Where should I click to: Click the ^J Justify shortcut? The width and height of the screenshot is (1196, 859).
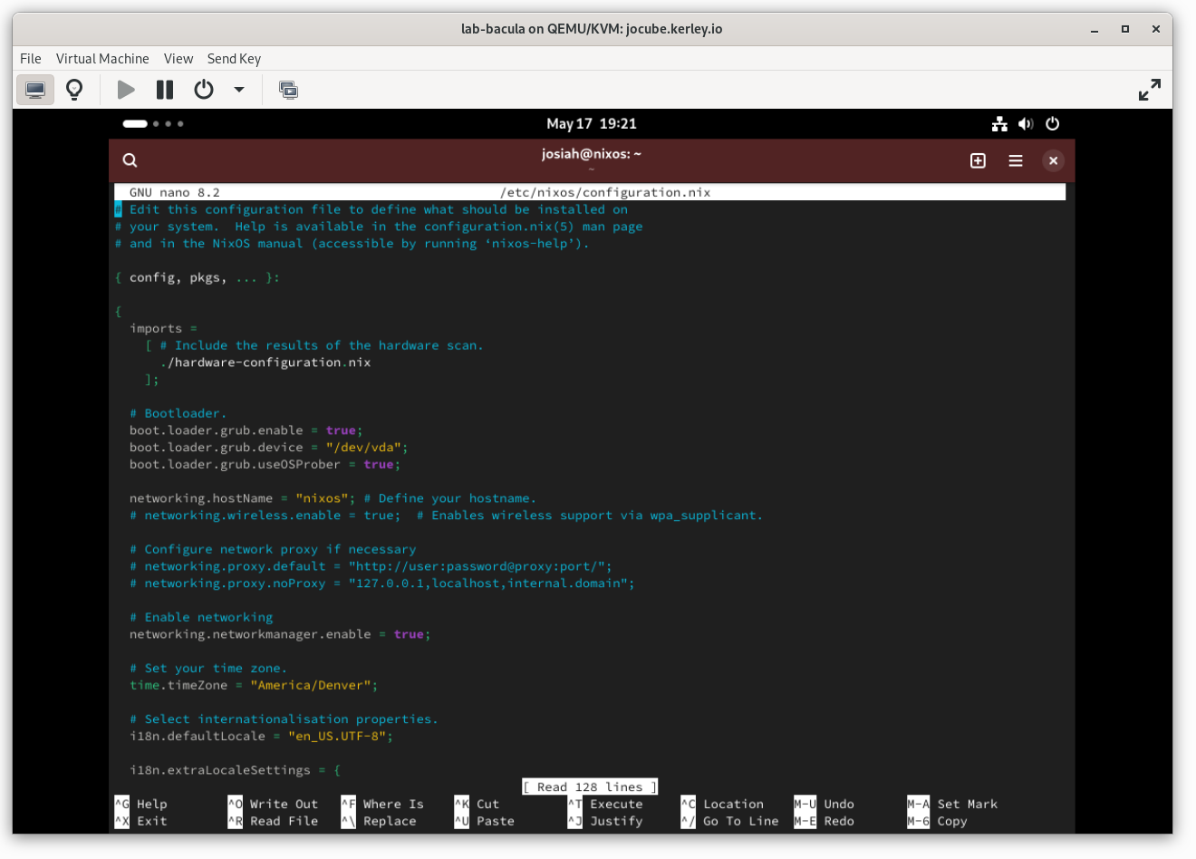coord(605,821)
